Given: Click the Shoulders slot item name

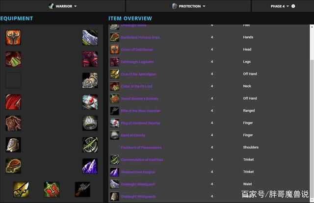Looking at the screenshot, I should (141, 148).
